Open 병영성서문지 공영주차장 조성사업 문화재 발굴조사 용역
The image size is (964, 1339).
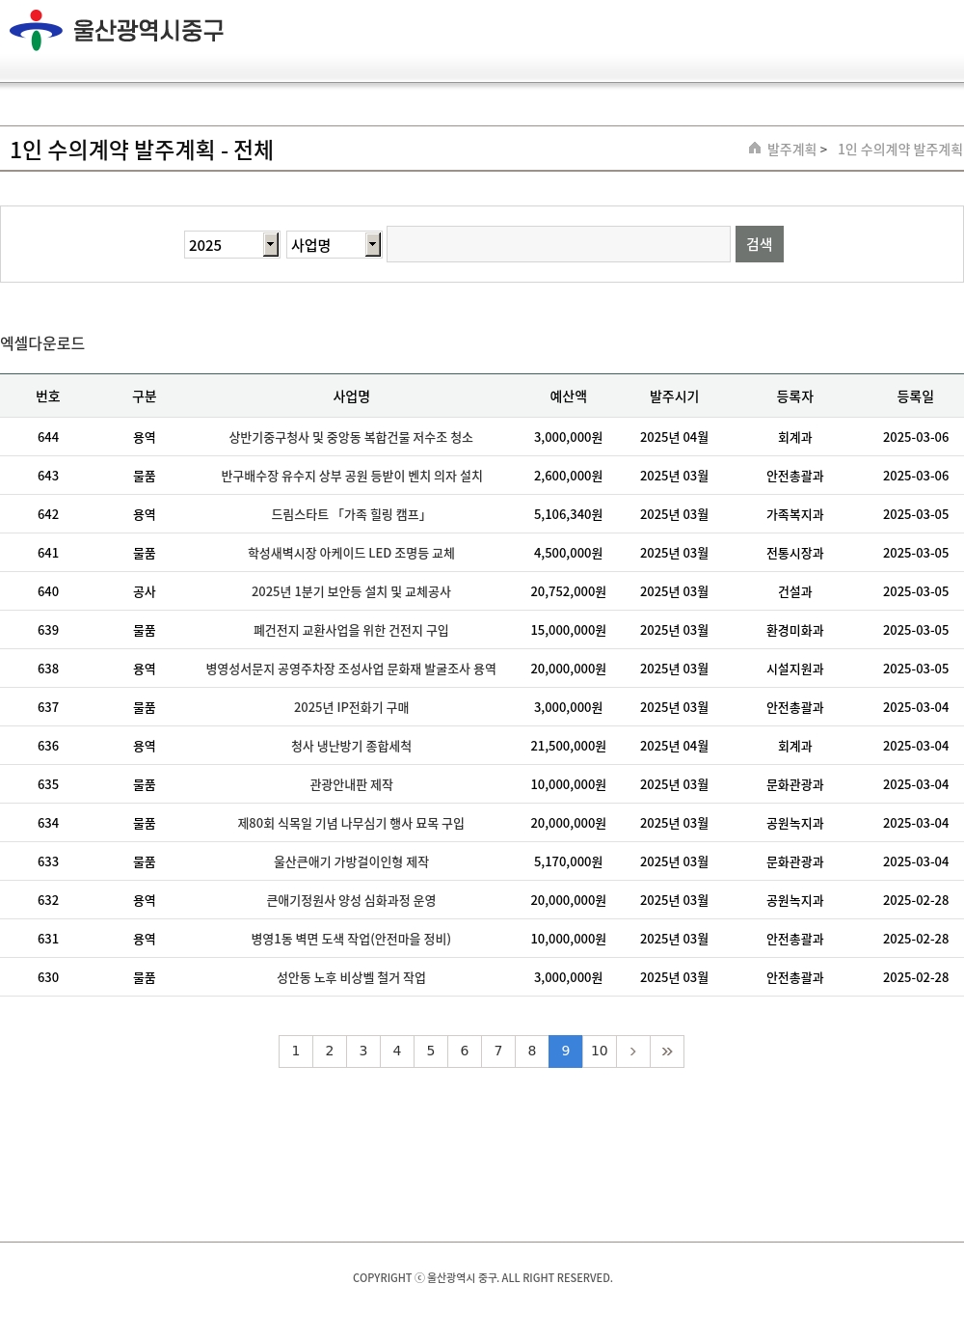point(351,669)
